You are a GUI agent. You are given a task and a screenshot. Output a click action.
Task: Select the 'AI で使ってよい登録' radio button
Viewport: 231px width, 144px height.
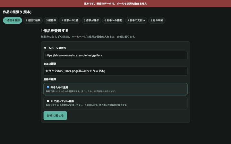[x=48, y=101]
